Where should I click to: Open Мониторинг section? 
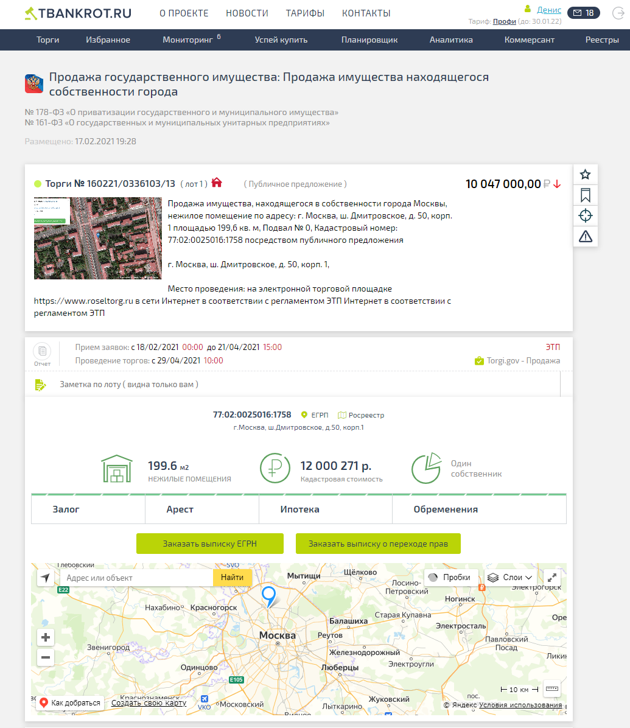tap(187, 40)
